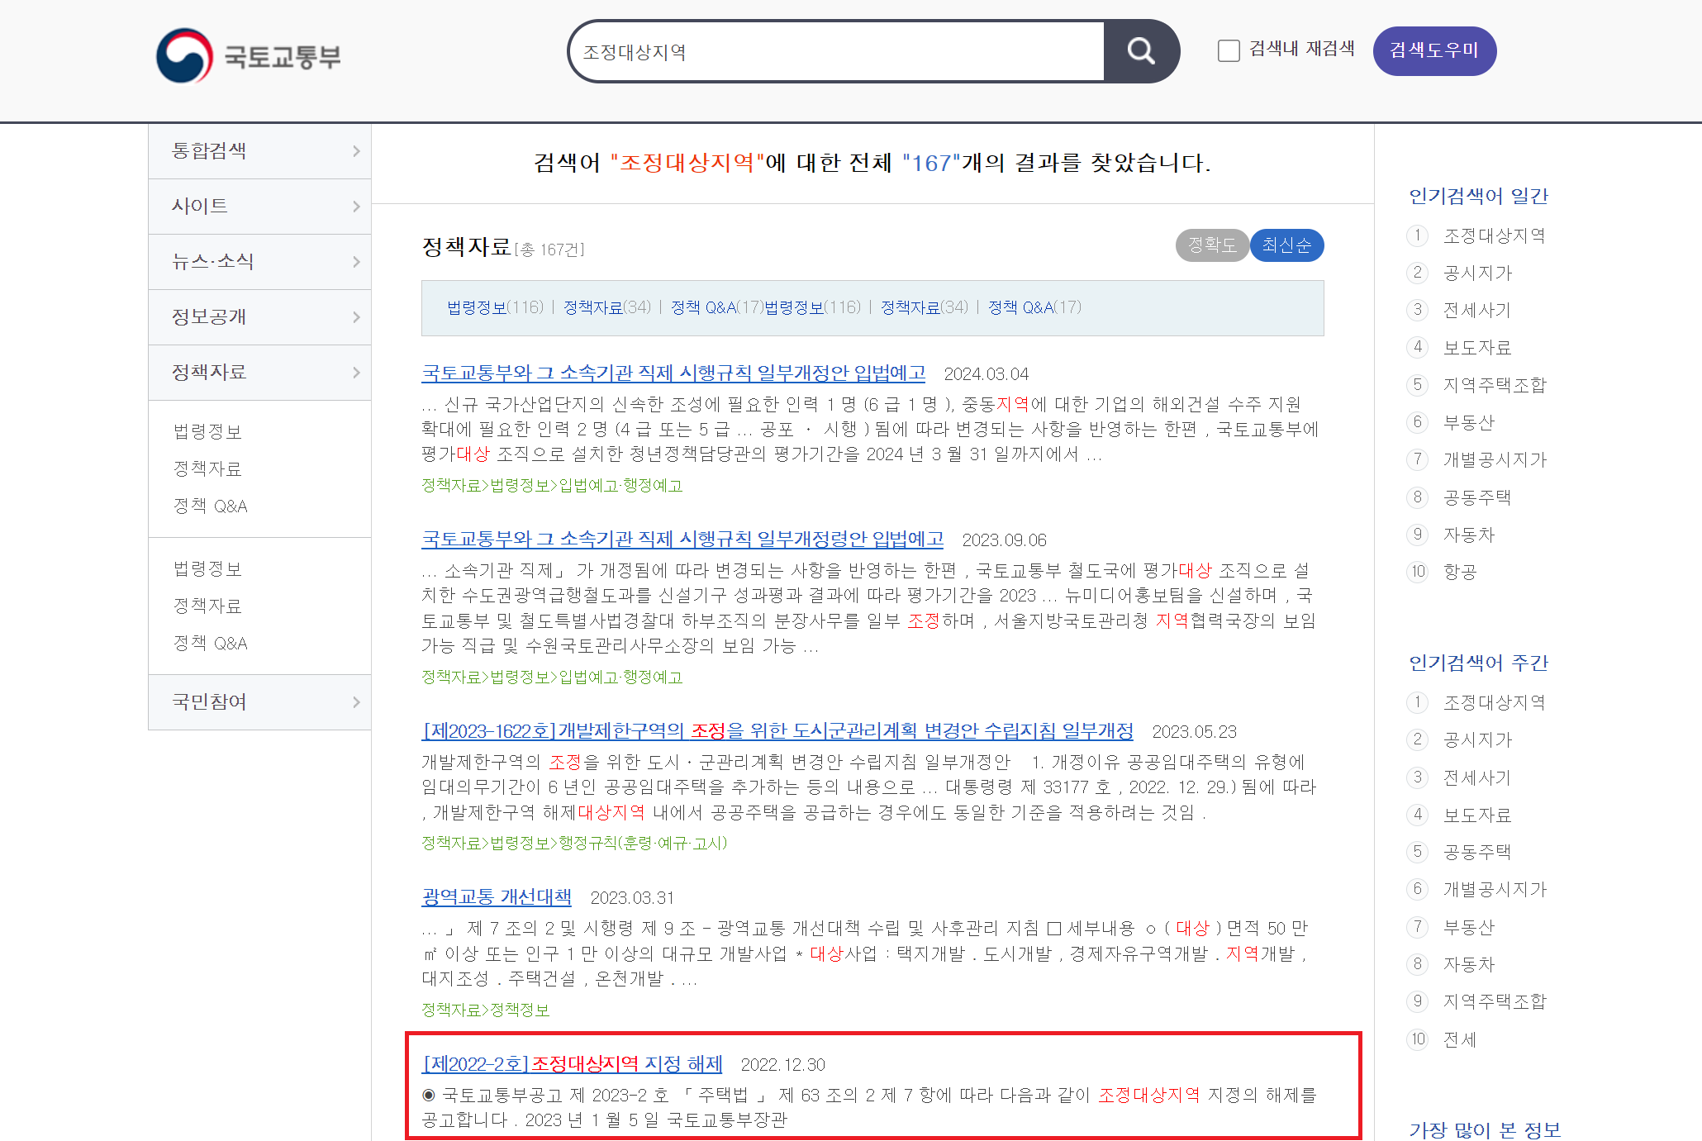Select daily rank 3 전세사기
Viewport: 1702px width, 1141px height.
[x=1476, y=311]
